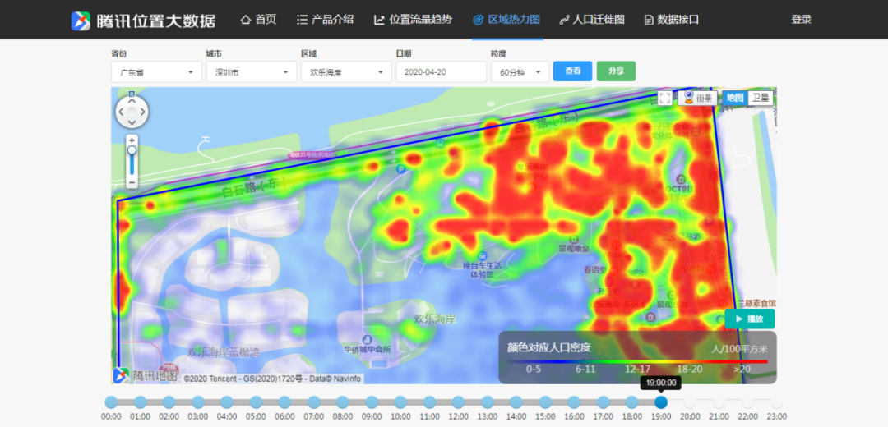
Task: Select the 15:00 timeline point
Action: pyautogui.click(x=545, y=402)
